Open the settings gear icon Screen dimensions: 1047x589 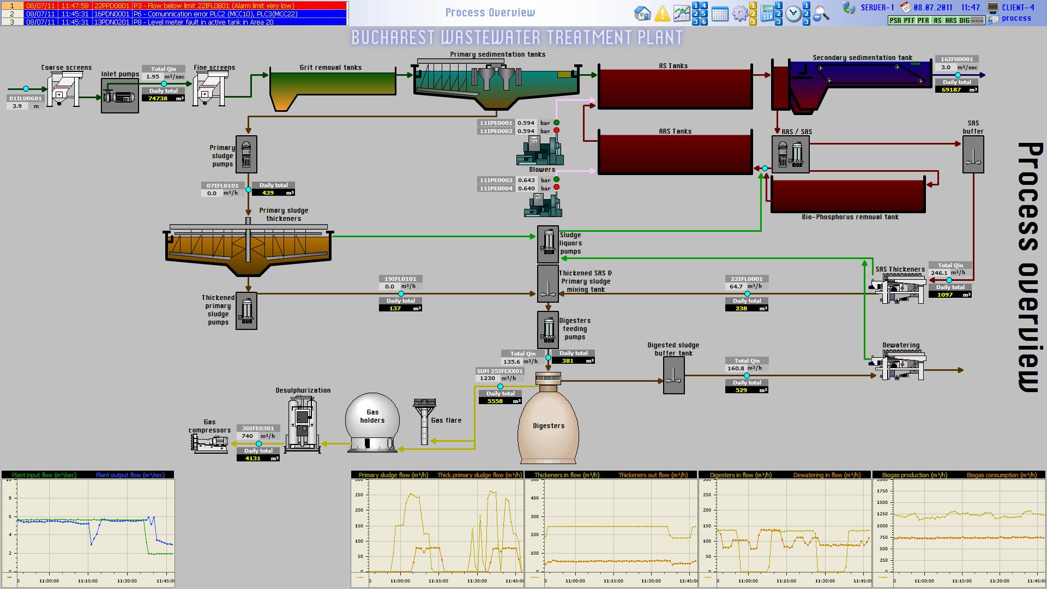740,14
